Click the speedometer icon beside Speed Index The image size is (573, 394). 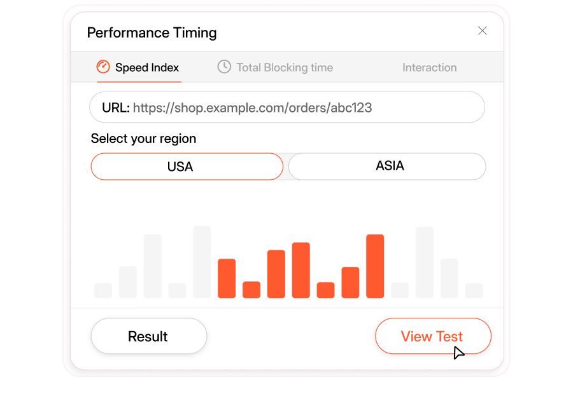click(103, 67)
